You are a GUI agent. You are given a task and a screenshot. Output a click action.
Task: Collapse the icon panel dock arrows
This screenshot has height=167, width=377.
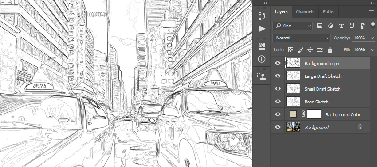click(265, 3)
